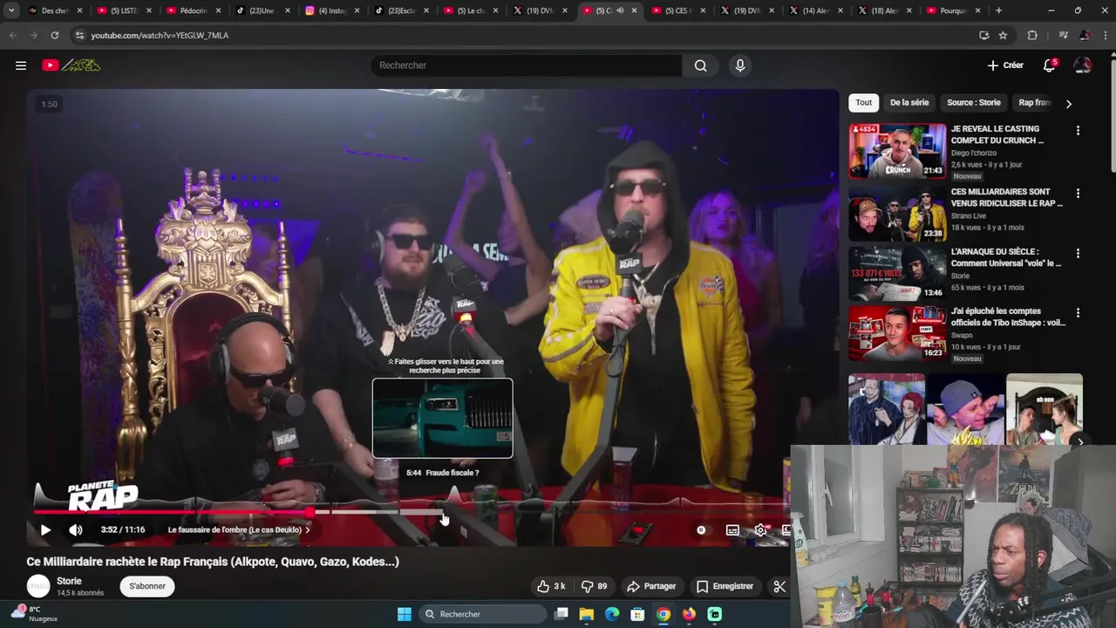The width and height of the screenshot is (1116, 628).
Task: Click the taskbar Rechercher search box
Action: tap(481, 614)
